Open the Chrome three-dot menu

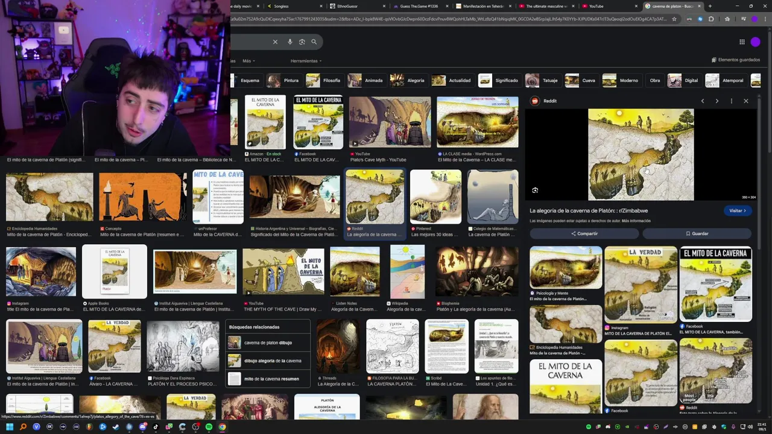(765, 19)
